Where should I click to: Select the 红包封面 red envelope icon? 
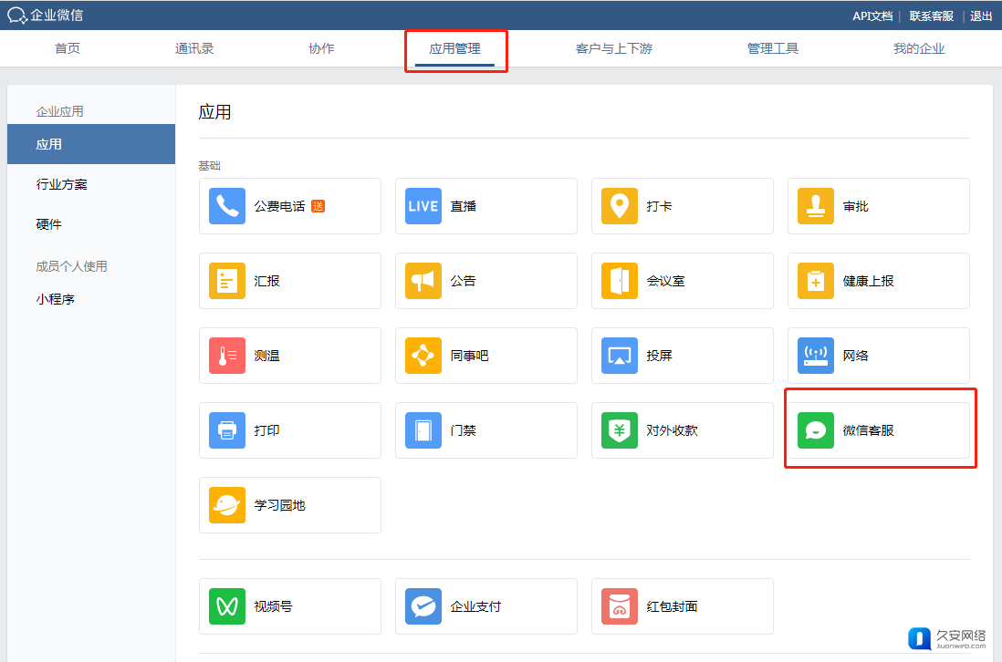[x=620, y=606]
